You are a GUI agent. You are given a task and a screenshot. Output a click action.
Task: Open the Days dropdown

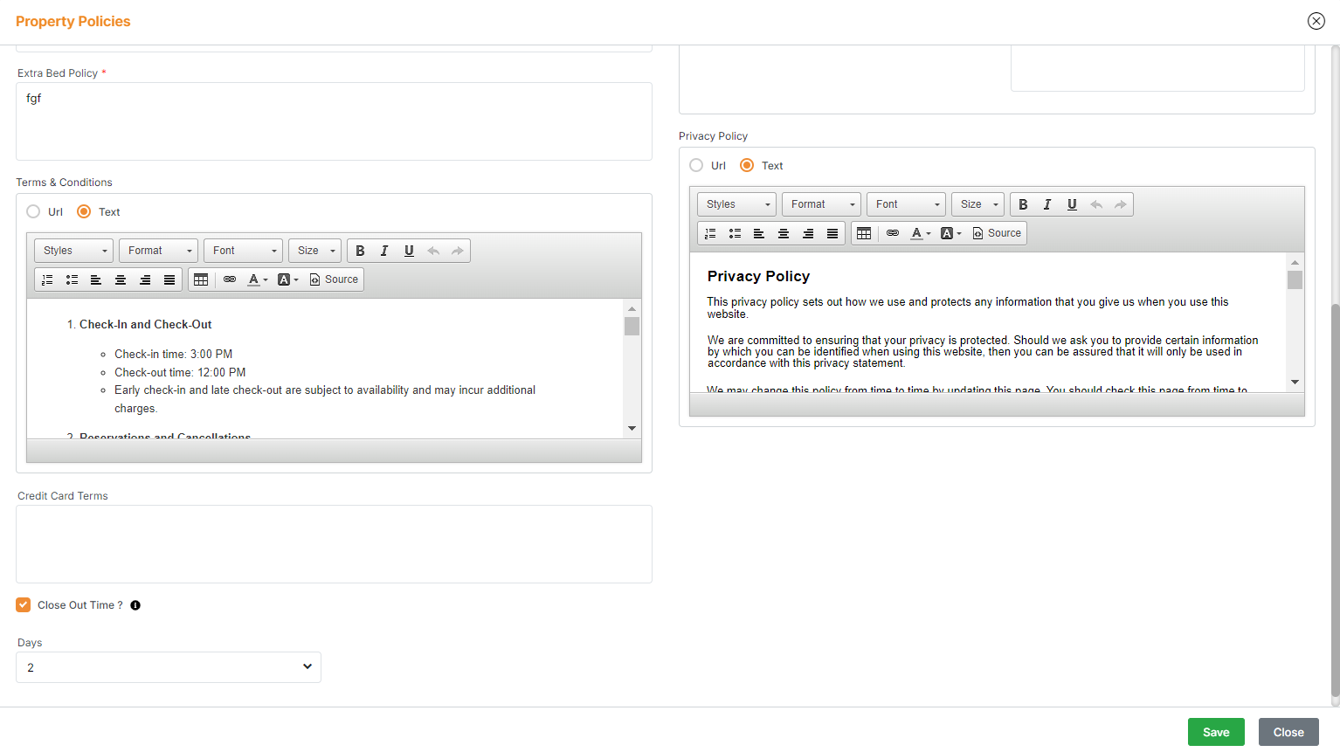click(x=169, y=667)
